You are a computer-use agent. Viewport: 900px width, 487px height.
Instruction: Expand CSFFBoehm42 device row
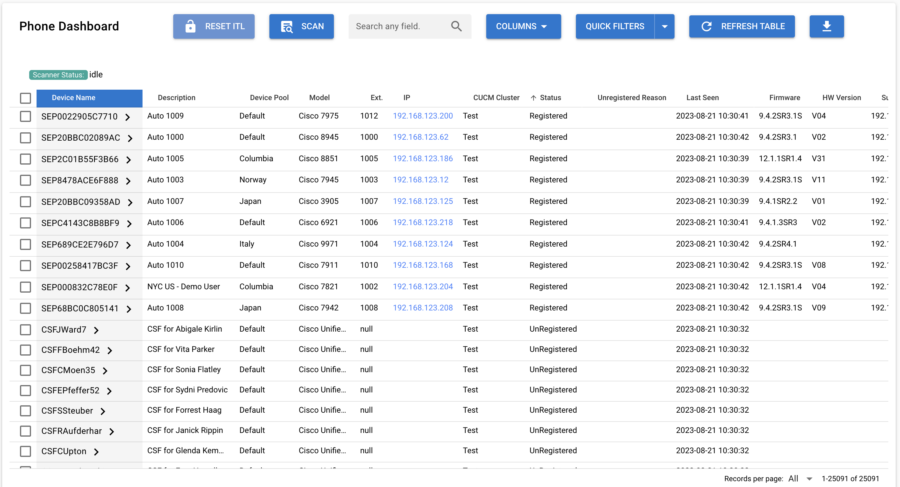click(x=109, y=350)
